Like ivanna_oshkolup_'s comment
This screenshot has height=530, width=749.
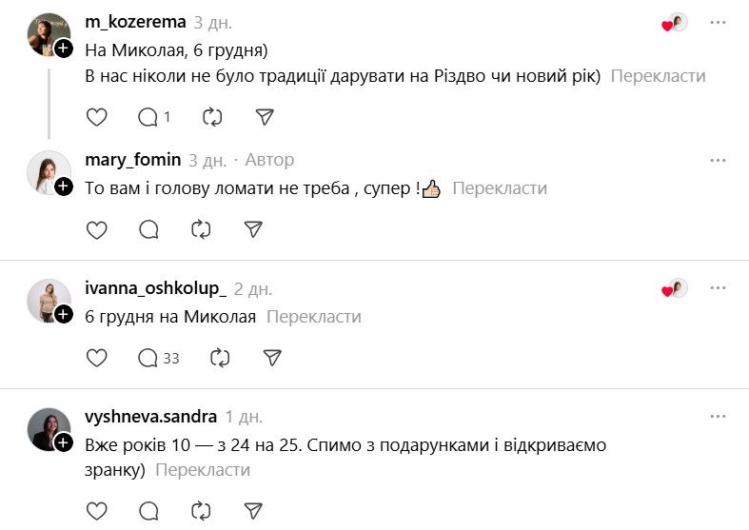coord(97,358)
